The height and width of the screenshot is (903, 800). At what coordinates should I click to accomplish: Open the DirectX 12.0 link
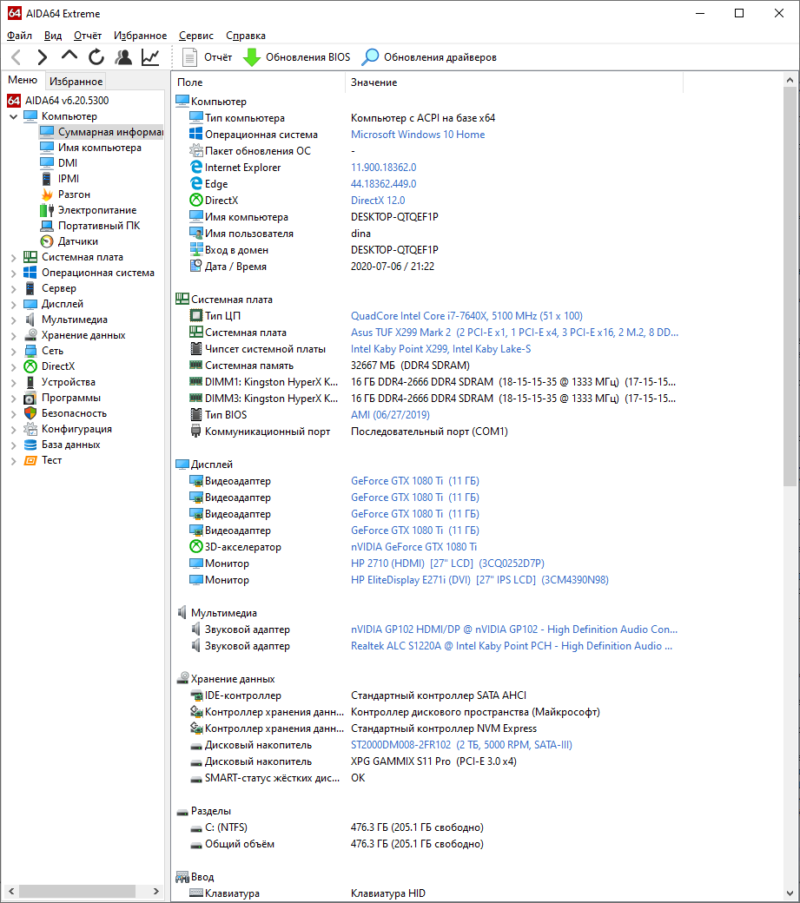378,201
